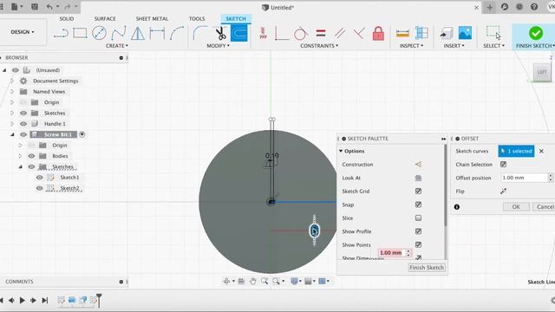Clear sketch curves selection with X
This screenshot has height=312, width=555.
[541, 151]
